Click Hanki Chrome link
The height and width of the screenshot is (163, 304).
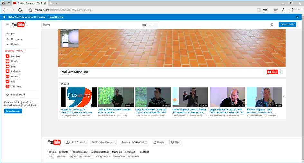tap(56, 17)
